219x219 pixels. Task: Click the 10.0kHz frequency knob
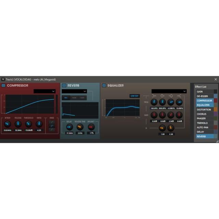[179, 102]
